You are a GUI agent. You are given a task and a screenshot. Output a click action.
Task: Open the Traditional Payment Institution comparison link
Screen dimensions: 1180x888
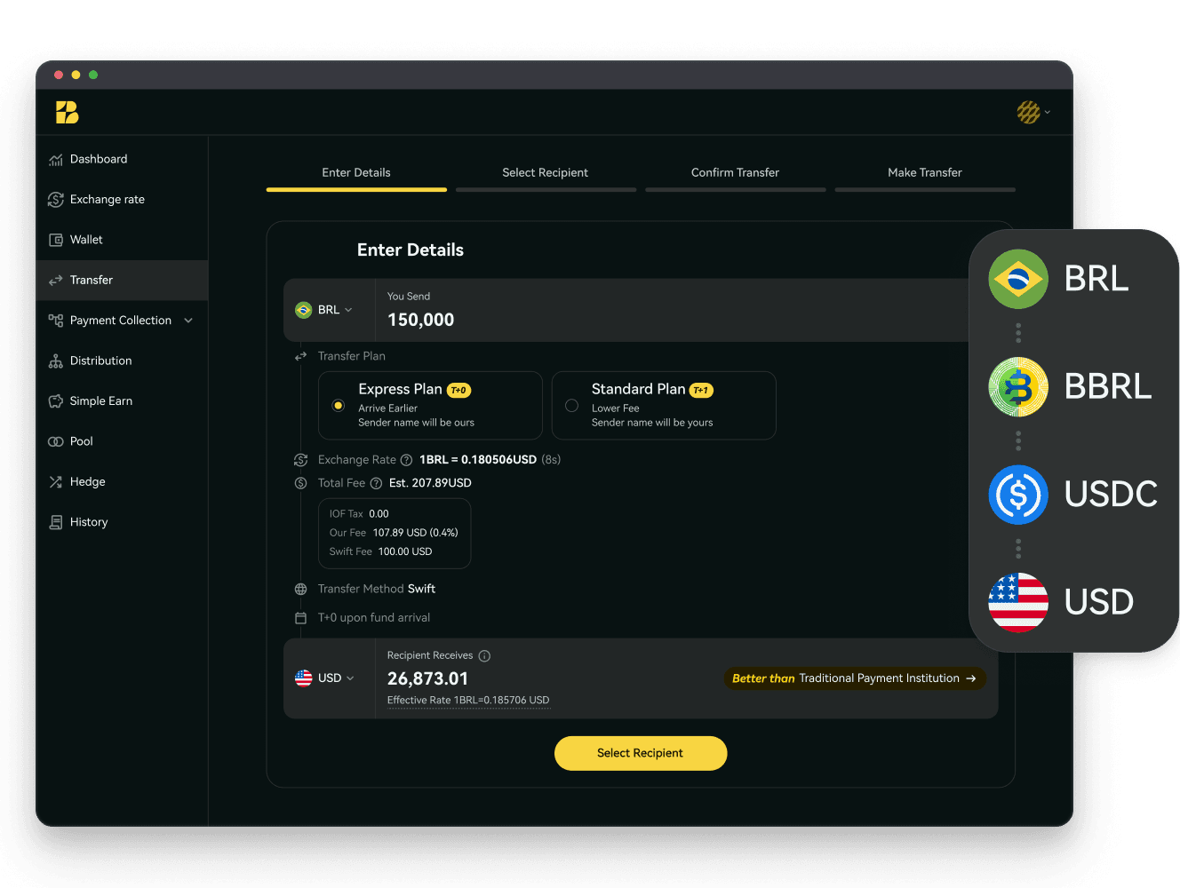coord(854,678)
